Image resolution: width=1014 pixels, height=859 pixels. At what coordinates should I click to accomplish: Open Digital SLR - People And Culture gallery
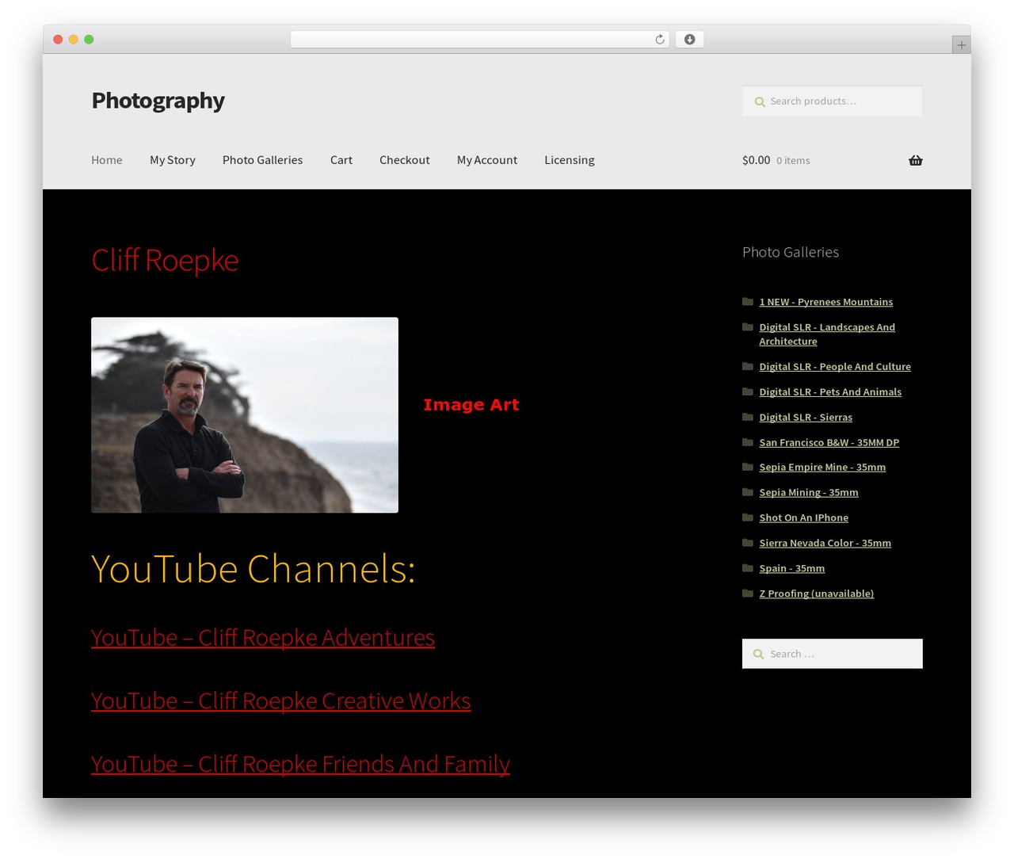coord(835,367)
